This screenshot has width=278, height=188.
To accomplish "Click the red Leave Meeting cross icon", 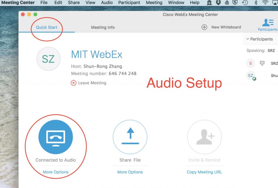I will (x=74, y=83).
